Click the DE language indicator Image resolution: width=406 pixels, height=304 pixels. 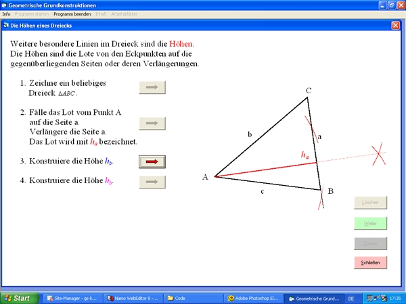(x=351, y=298)
